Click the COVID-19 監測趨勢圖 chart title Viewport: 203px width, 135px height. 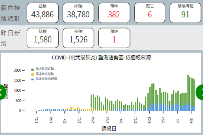101,58
